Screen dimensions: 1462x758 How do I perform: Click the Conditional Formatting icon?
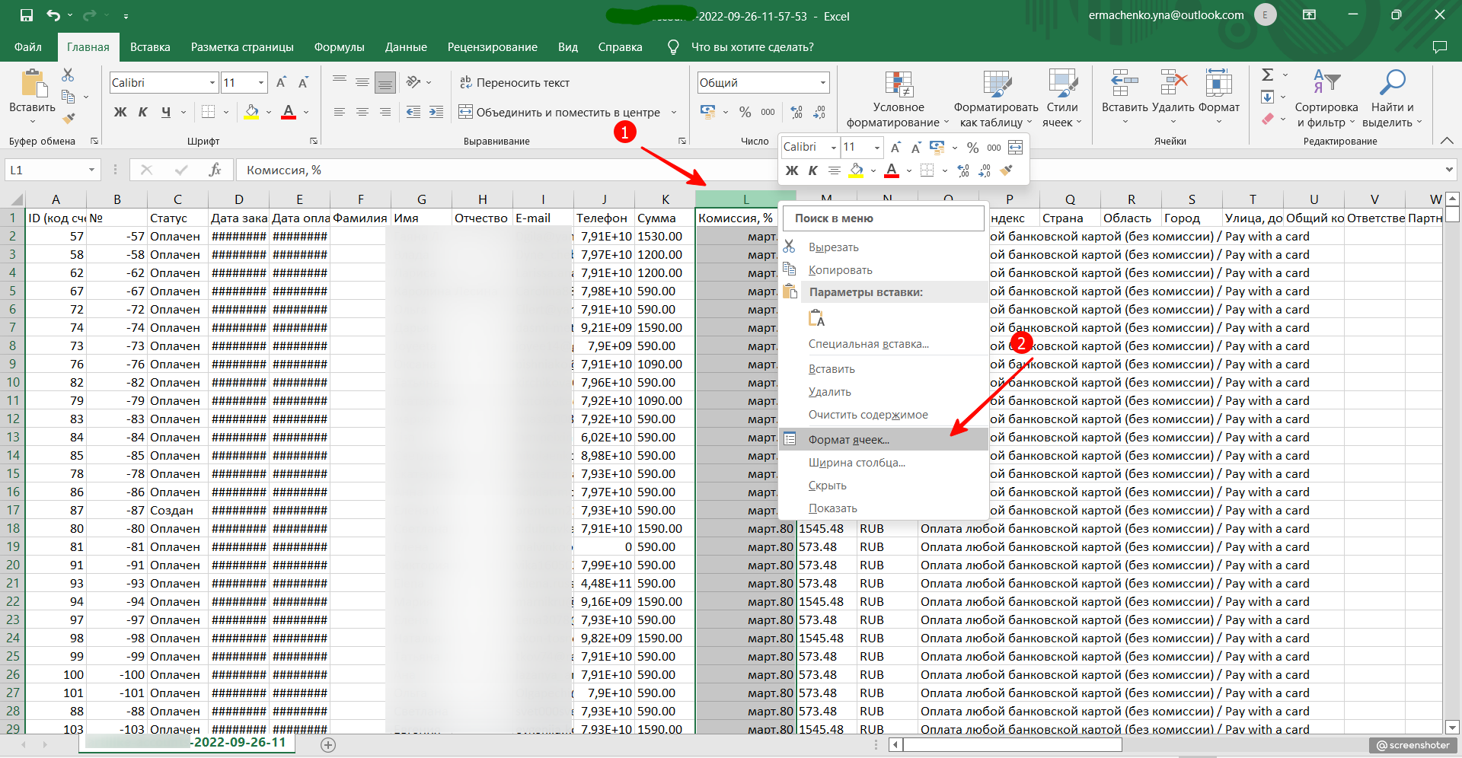(898, 85)
